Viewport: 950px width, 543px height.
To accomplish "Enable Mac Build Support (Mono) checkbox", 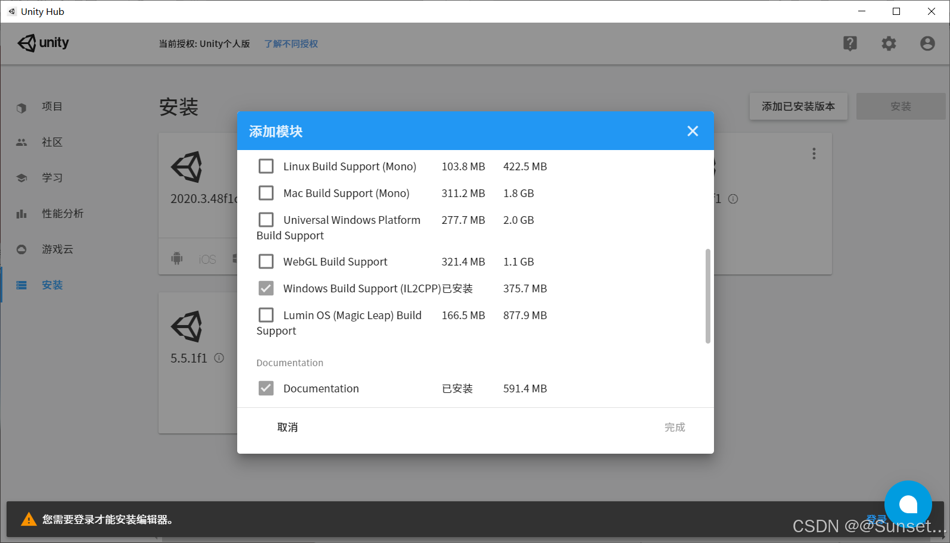I will (266, 193).
